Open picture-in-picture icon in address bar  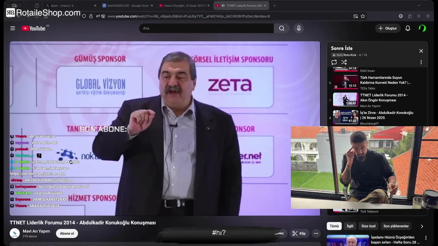[356, 16]
